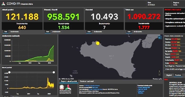Click the Italian Republic emblem
This screenshot has width=185, height=97.
(62, 87)
